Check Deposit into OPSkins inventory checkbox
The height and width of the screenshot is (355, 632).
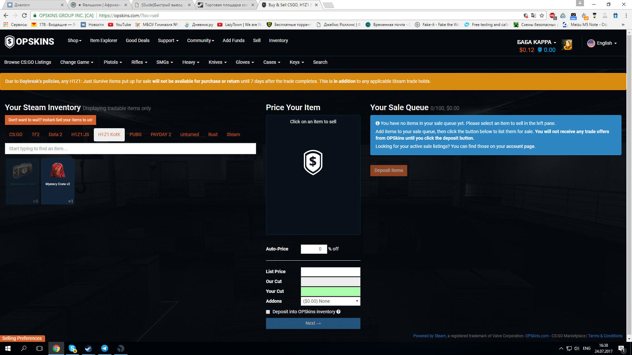click(268, 312)
